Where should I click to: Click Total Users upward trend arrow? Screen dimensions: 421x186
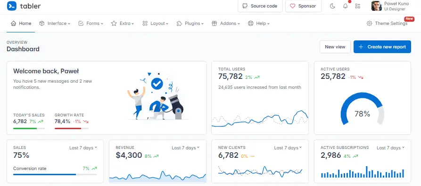(x=257, y=77)
